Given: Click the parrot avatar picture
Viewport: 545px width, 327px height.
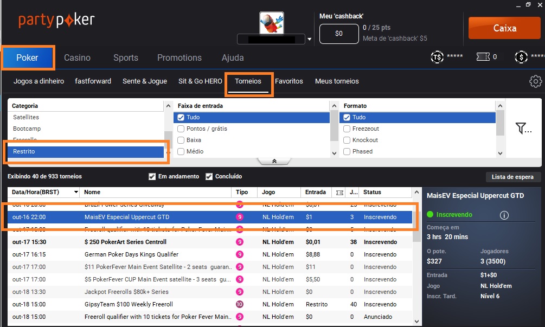Looking at the screenshot, I should 272,23.
